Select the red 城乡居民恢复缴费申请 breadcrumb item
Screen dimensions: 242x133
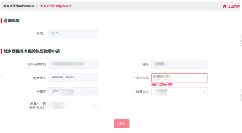point(56,6)
